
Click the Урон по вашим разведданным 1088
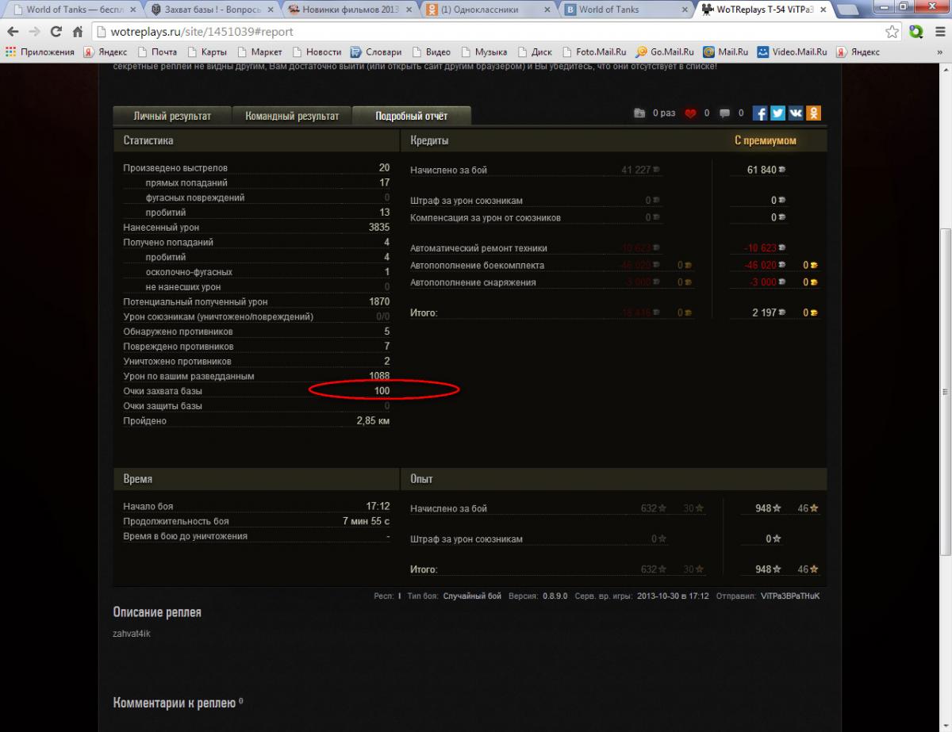tap(380, 376)
